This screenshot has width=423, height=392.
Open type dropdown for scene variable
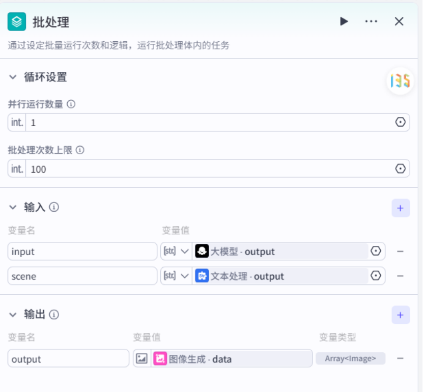pos(176,276)
